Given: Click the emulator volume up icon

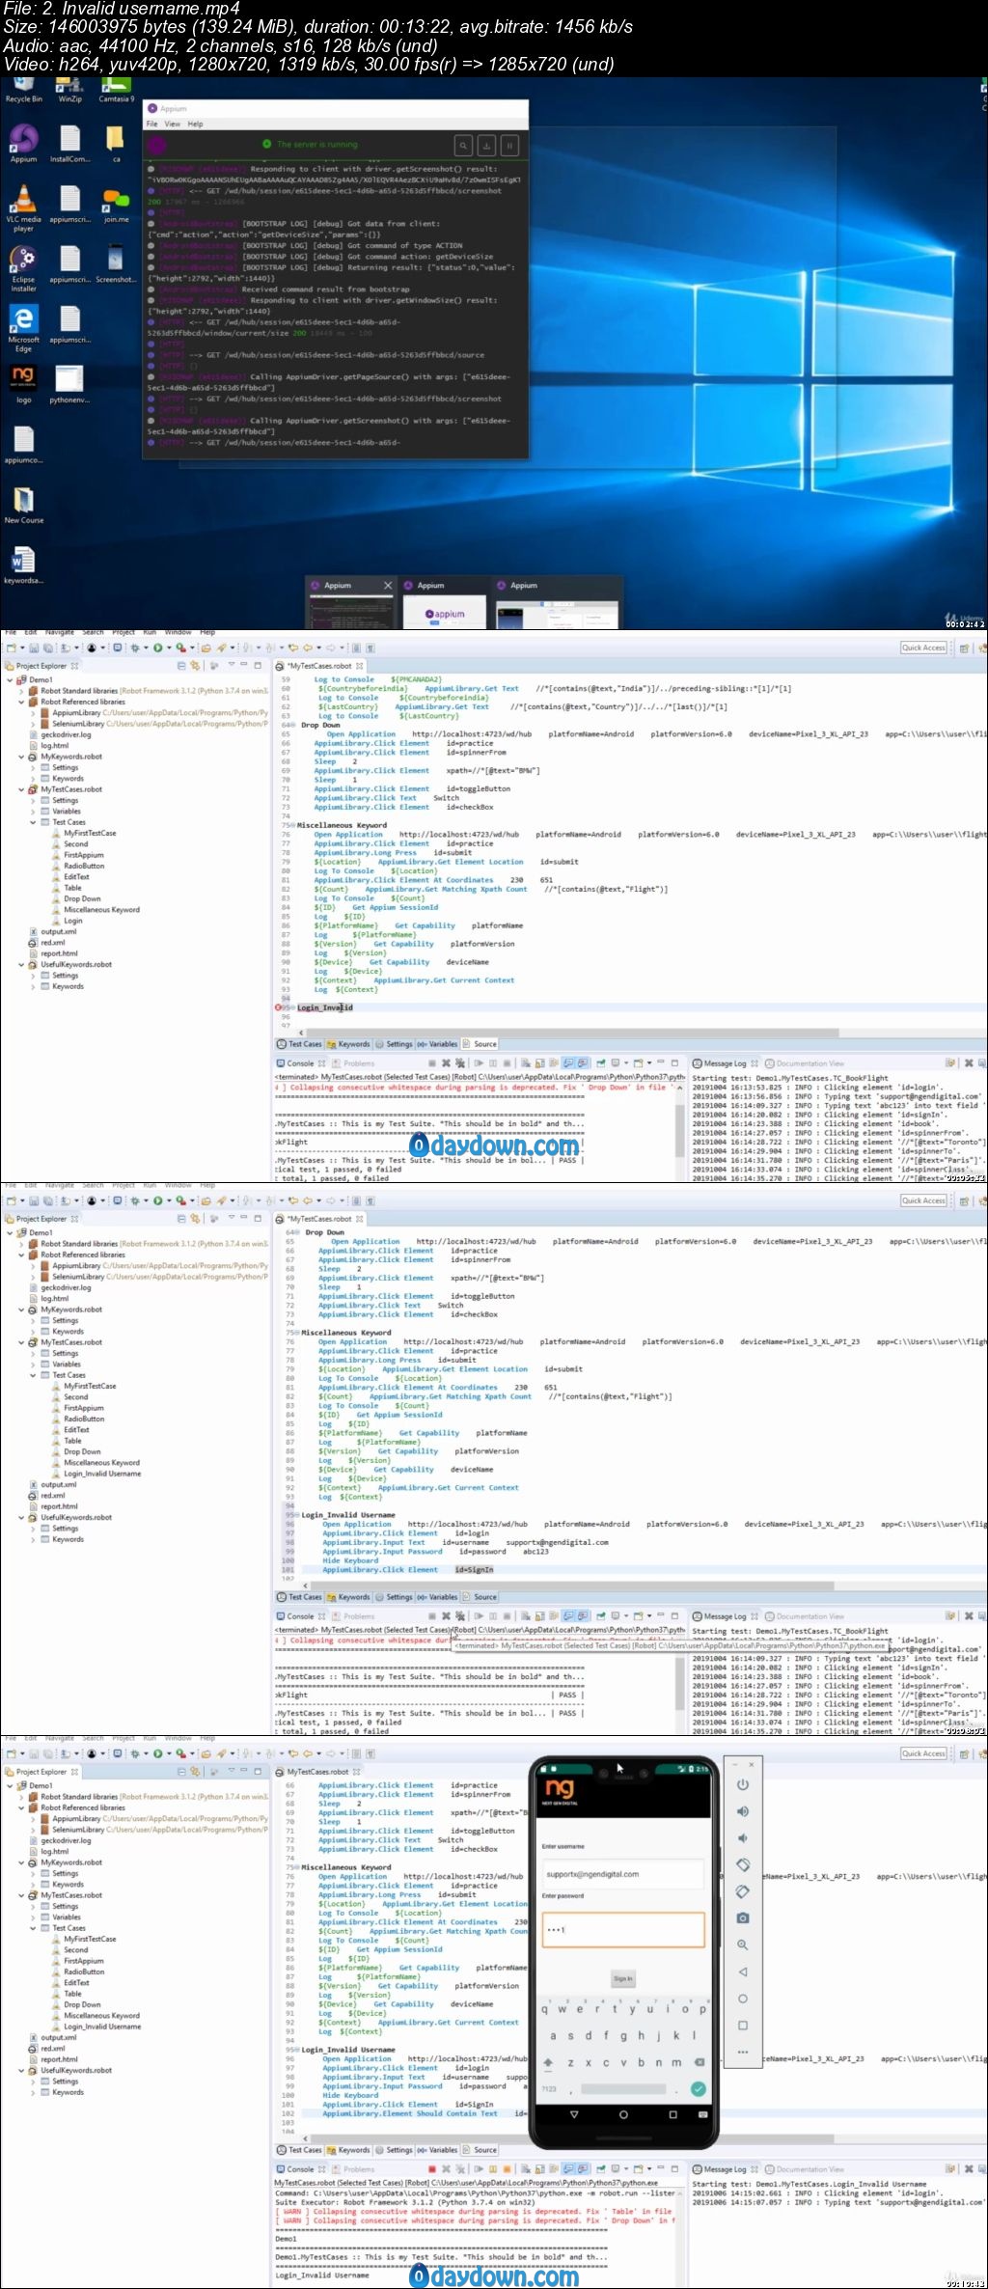Looking at the screenshot, I should click(x=742, y=1811).
